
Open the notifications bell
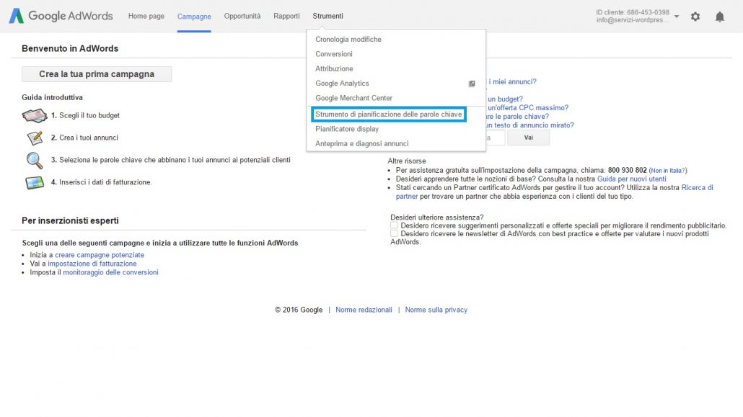click(720, 17)
